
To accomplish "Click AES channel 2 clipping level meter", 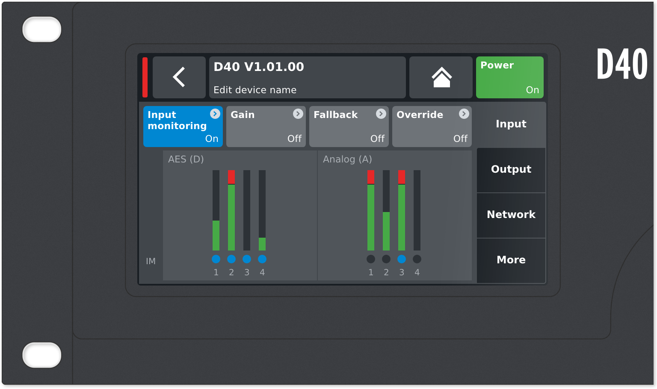I will point(231,210).
